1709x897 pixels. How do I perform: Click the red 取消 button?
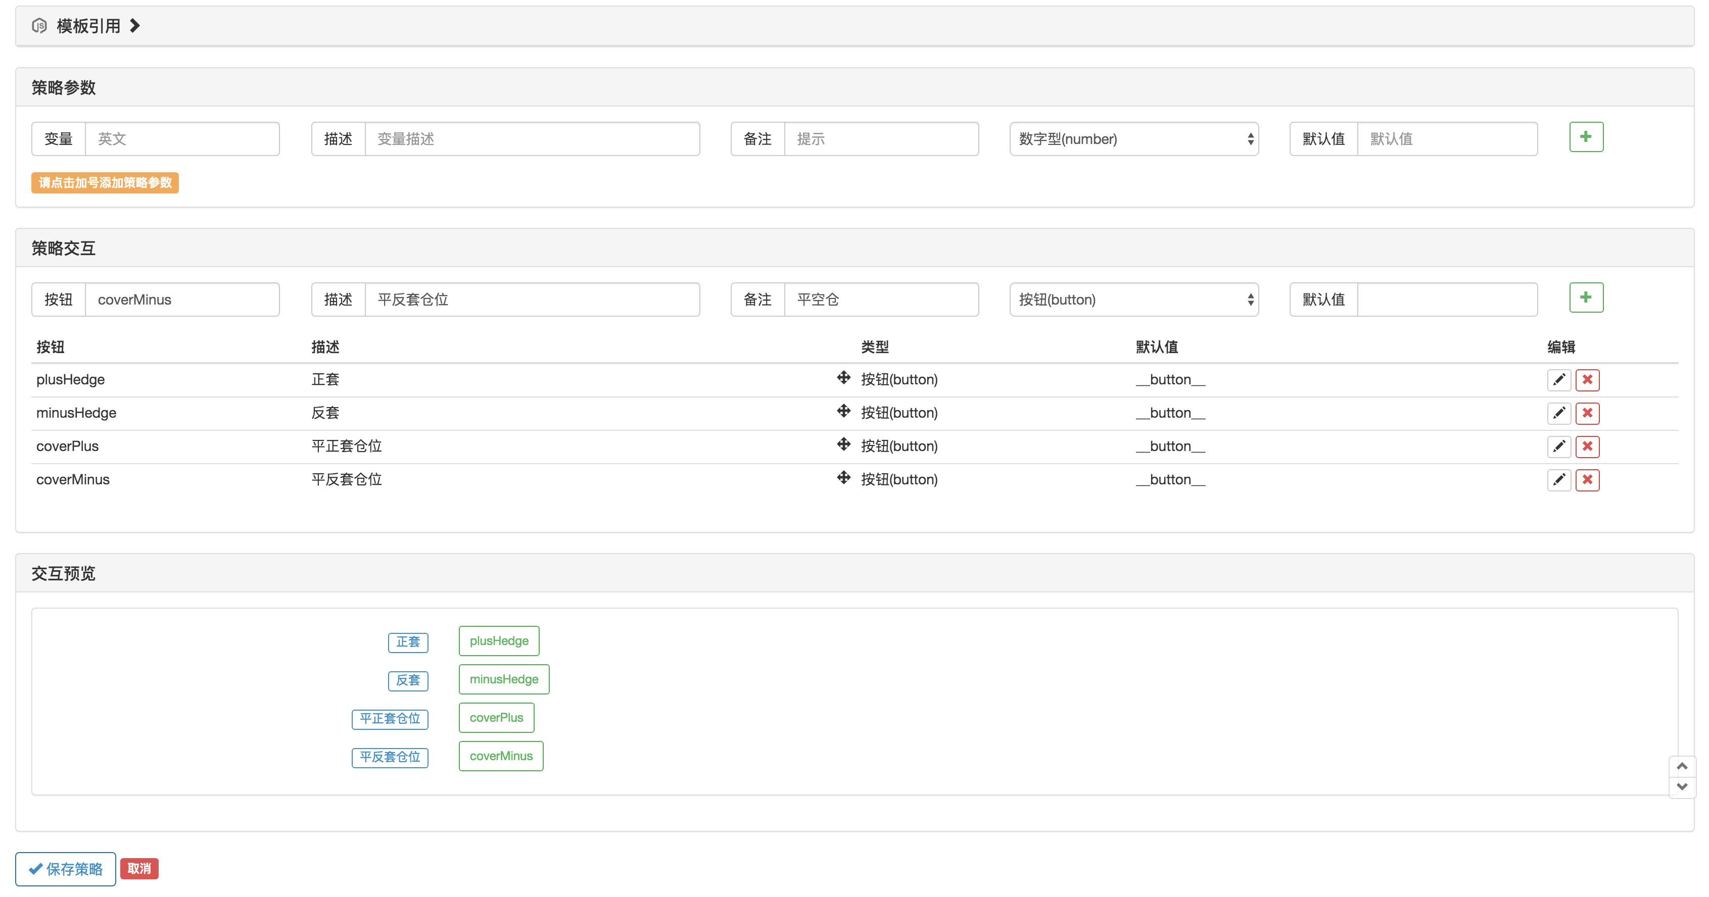[x=138, y=869]
